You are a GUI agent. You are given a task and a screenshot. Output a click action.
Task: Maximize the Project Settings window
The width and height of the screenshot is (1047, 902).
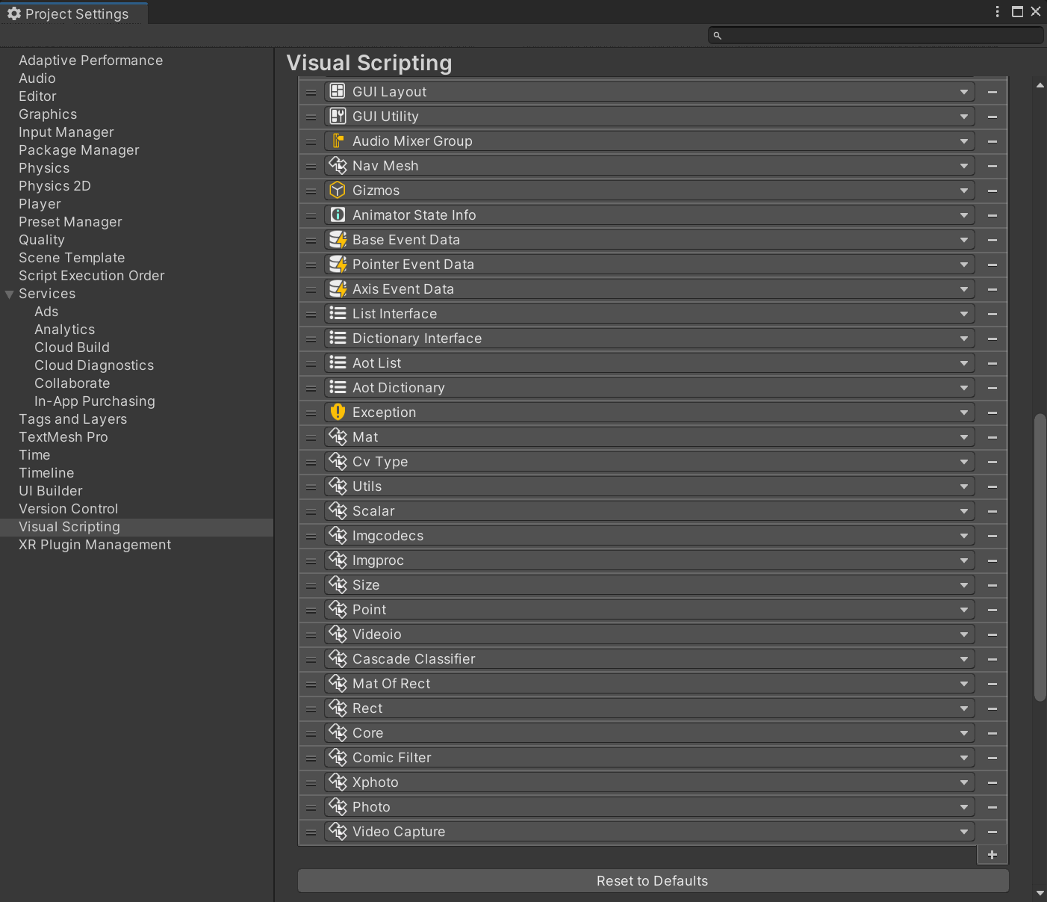pos(1017,11)
